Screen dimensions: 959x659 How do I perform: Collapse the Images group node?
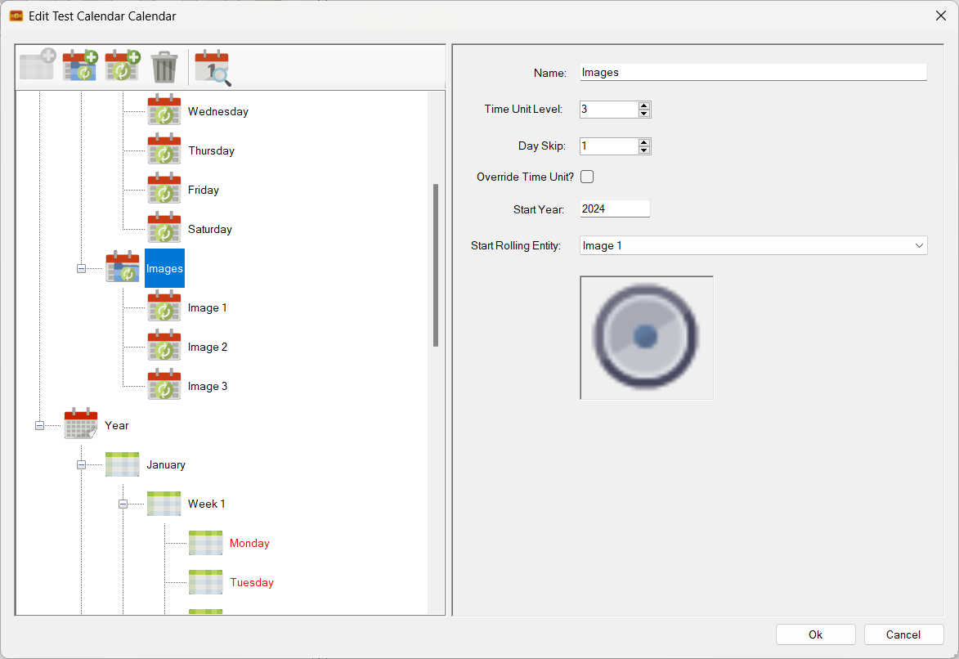point(81,268)
